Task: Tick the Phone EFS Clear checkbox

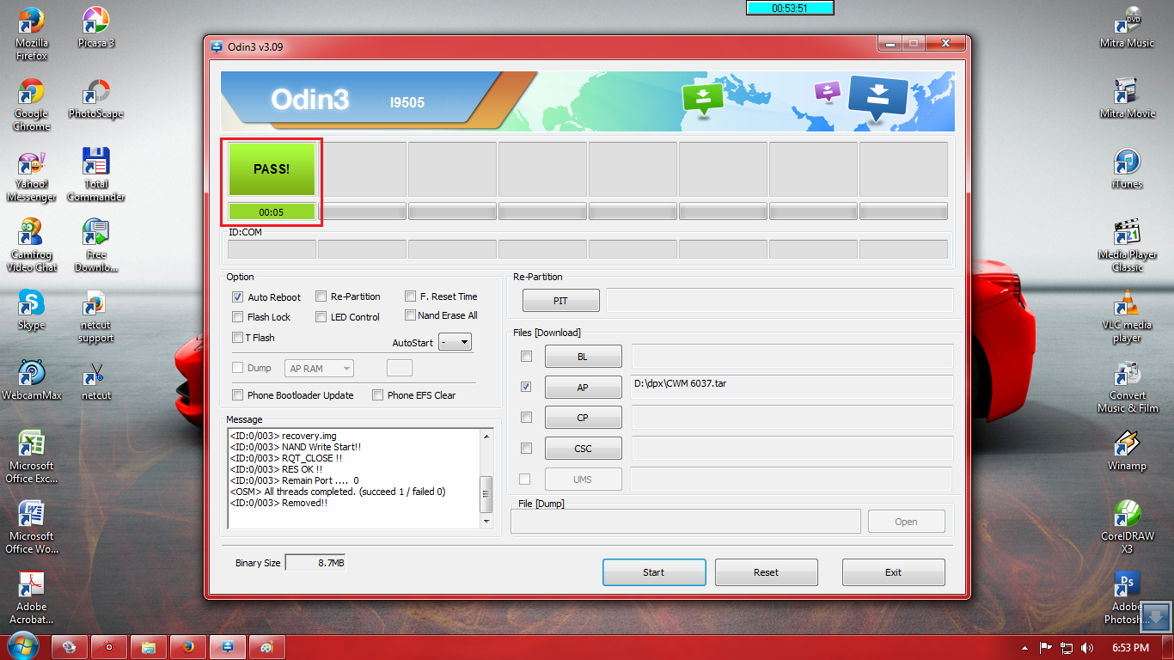Action: coord(378,394)
